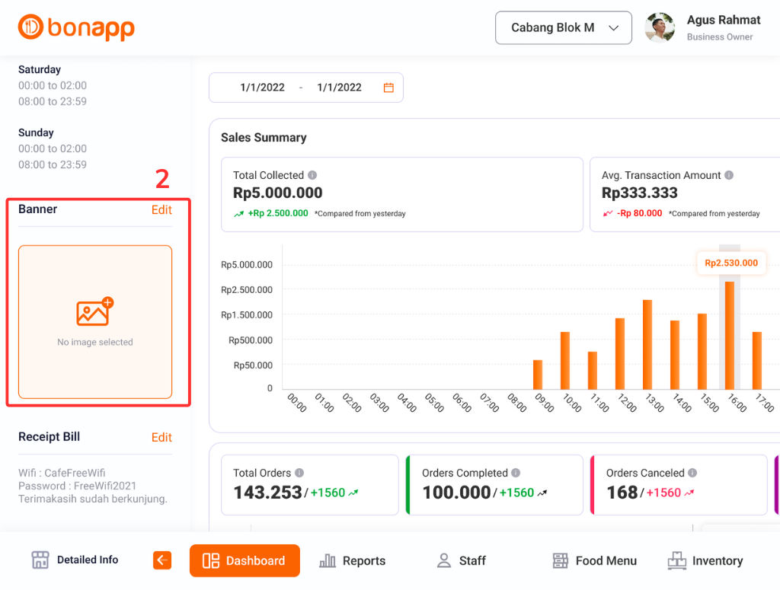
Task: Click the Password : FreeWifi2021 receipt line
Action: 77,486
